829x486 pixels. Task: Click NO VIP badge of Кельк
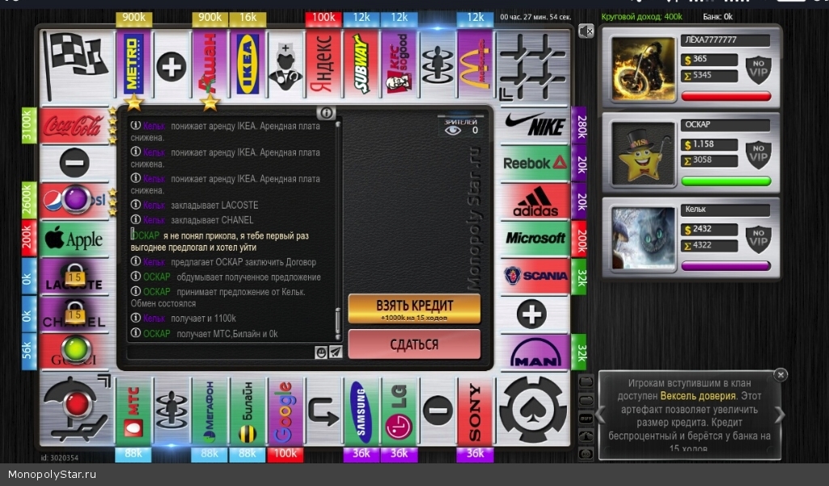pos(758,239)
